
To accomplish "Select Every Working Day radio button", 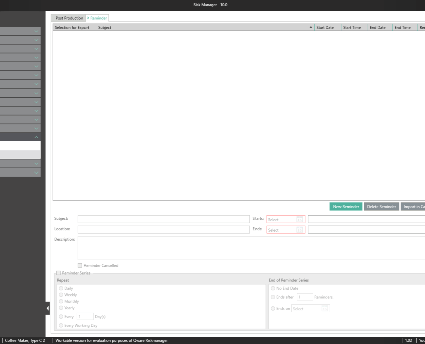I will click(x=61, y=325).
